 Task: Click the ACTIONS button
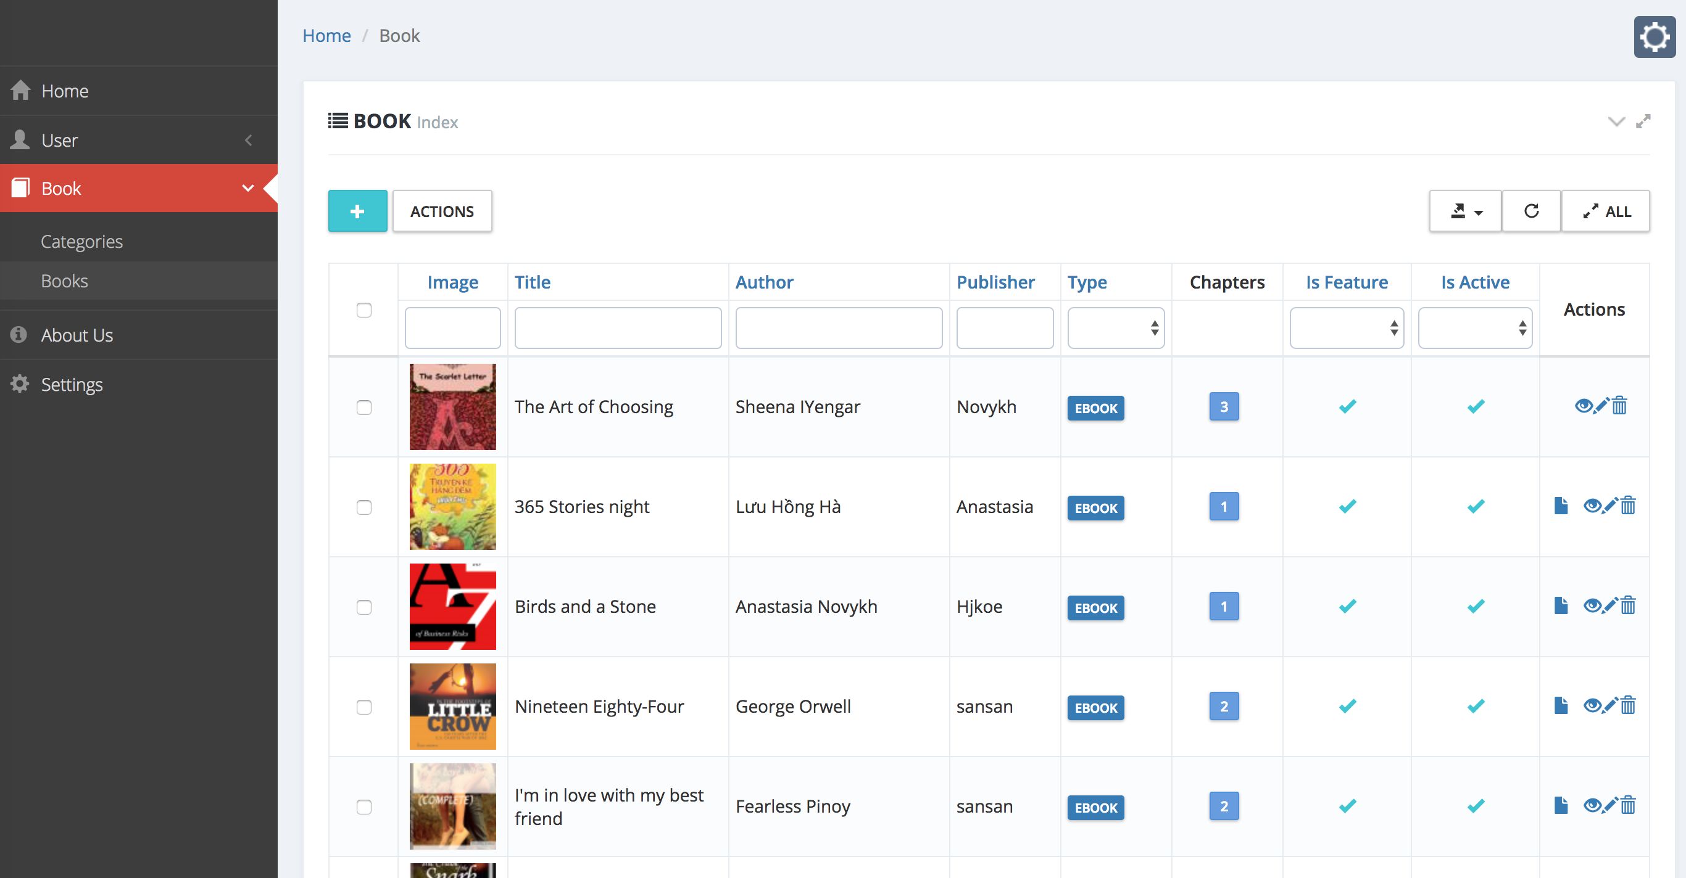click(x=442, y=211)
